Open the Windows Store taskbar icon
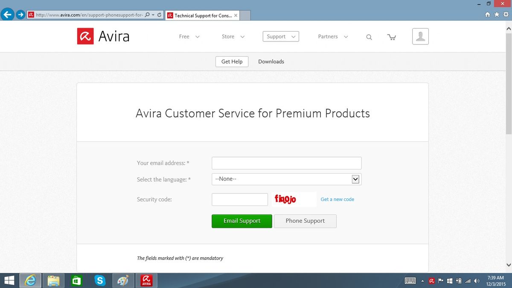The width and height of the screenshot is (512, 288). 77,280
